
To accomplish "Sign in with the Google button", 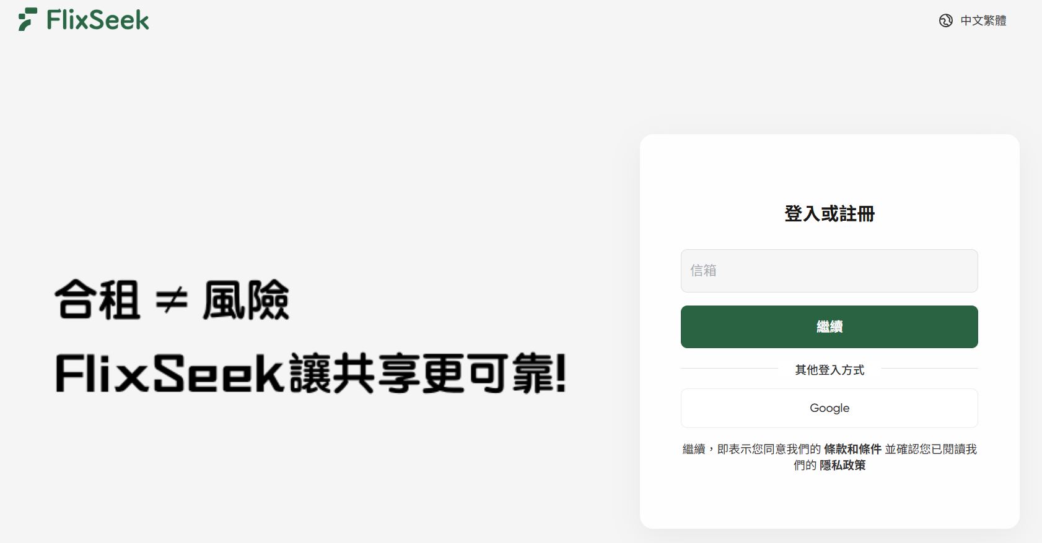I will pos(829,408).
